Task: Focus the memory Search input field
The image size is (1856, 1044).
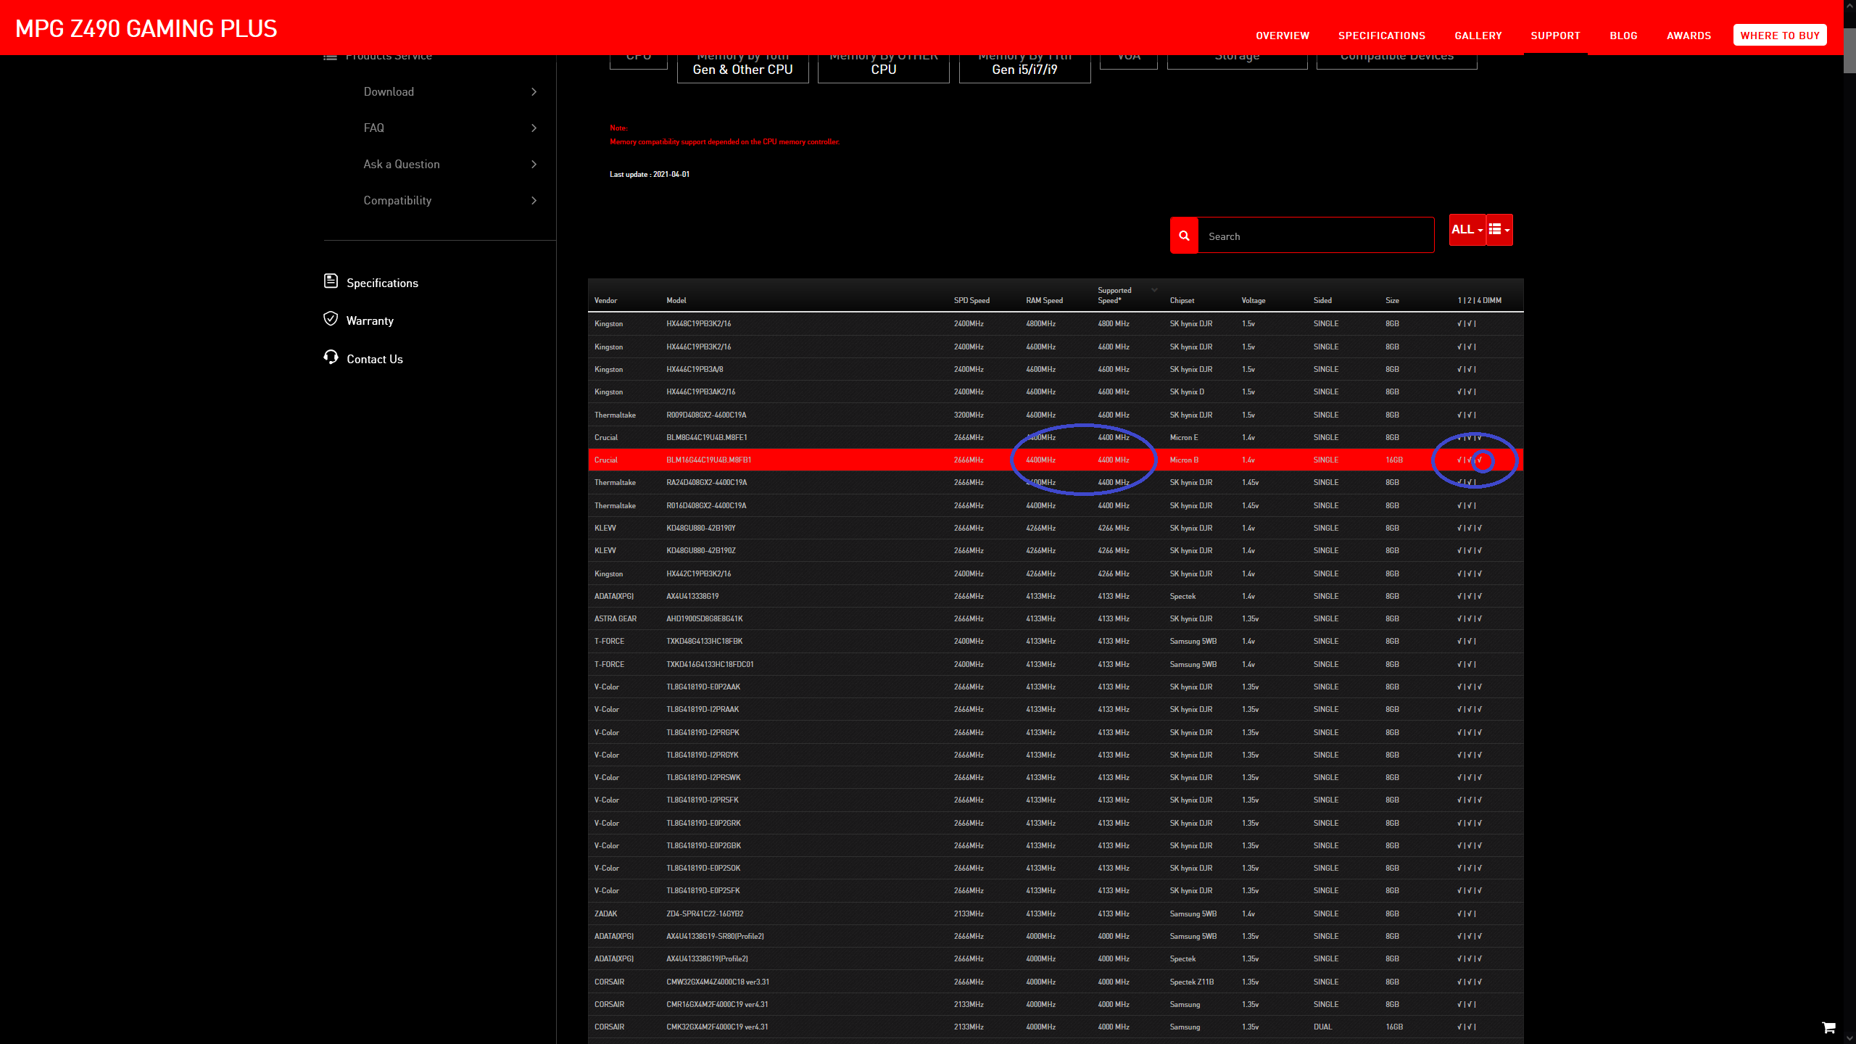Action: point(1316,236)
